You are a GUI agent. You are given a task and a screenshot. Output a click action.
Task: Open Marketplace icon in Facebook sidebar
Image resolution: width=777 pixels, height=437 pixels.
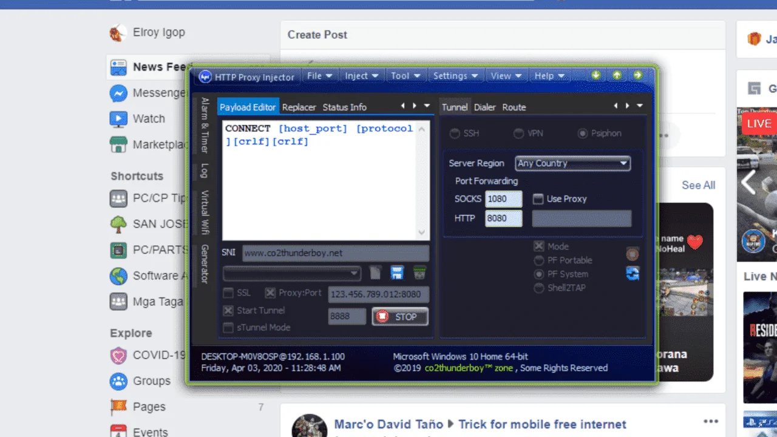point(118,145)
